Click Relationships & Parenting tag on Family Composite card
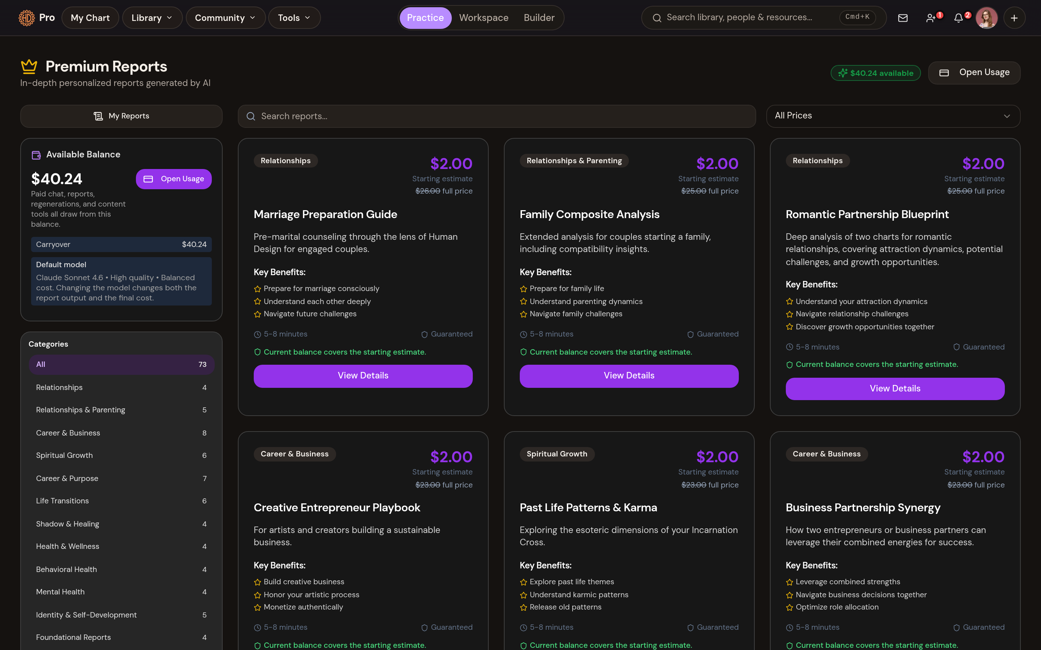Image resolution: width=1041 pixels, height=650 pixels. [x=574, y=161]
